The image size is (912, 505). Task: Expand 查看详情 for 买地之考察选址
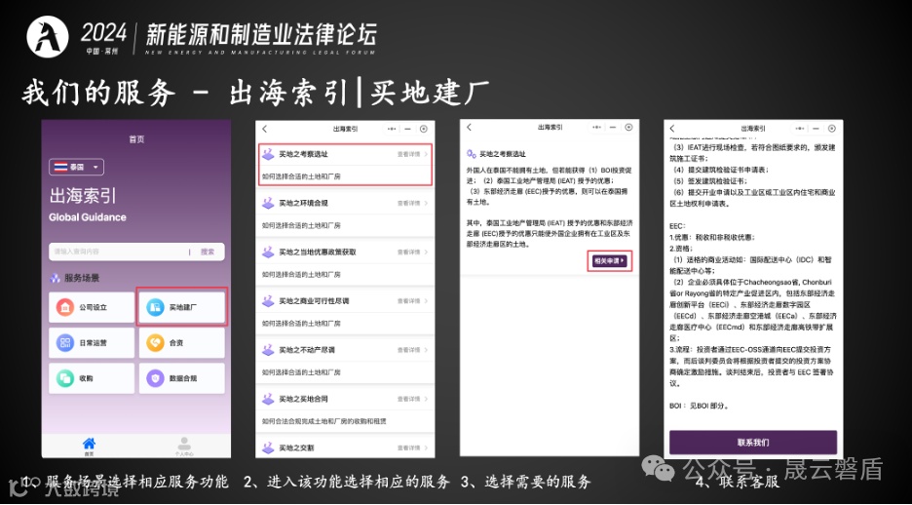[412, 154]
